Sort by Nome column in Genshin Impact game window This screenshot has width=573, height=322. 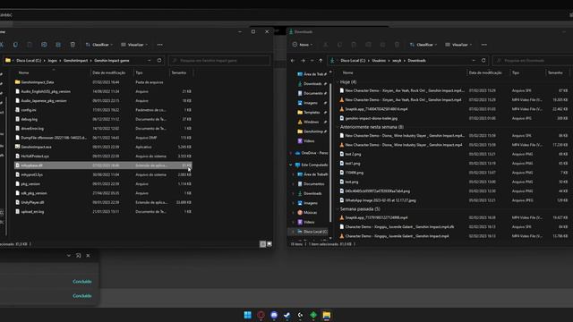(24, 73)
